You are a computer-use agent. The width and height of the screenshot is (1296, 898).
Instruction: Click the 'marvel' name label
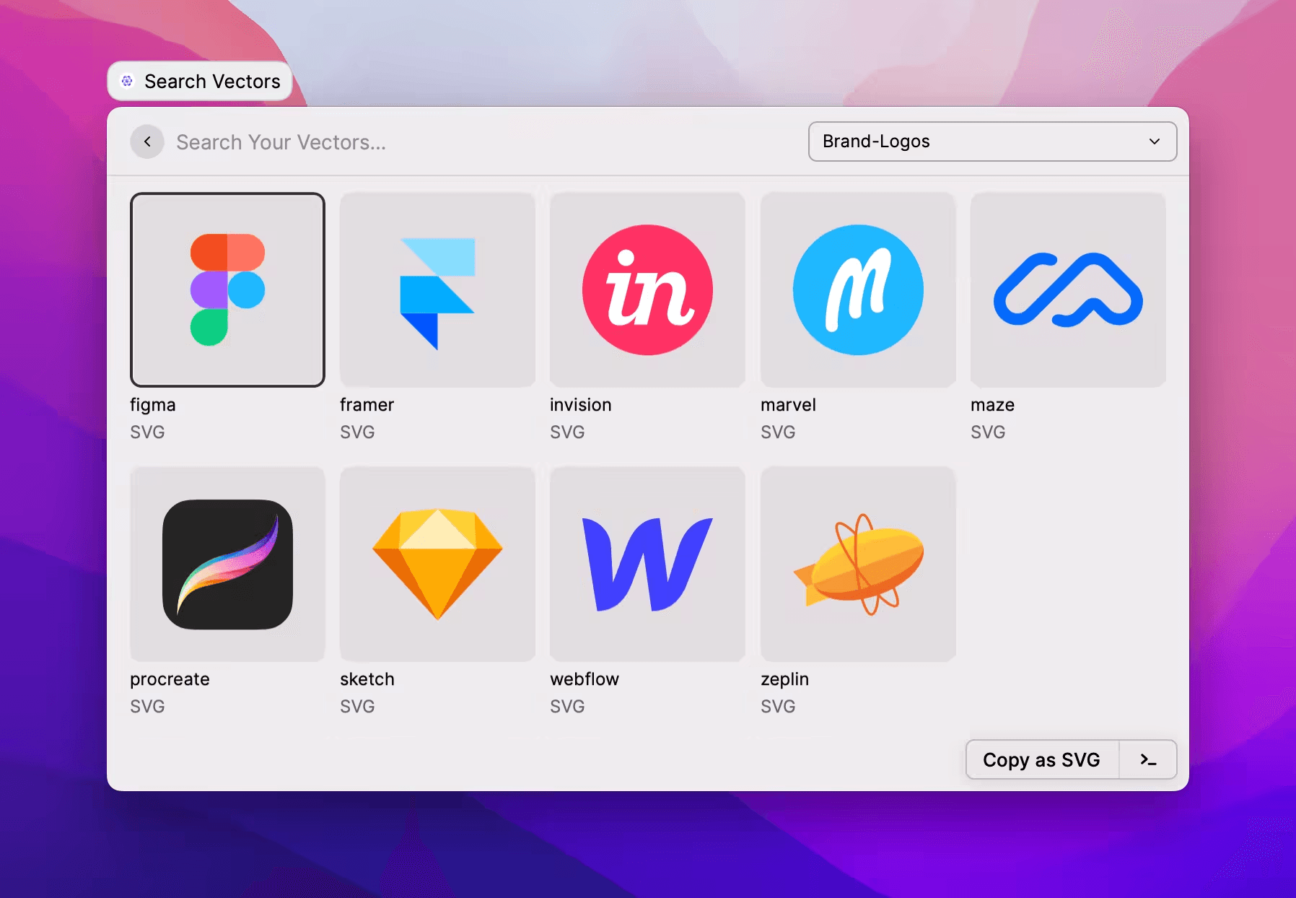pos(788,405)
